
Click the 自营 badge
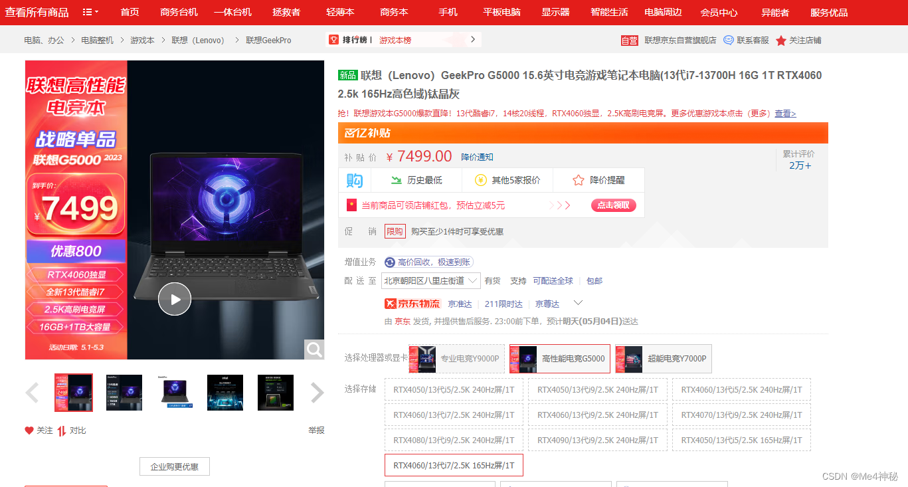[x=630, y=41]
